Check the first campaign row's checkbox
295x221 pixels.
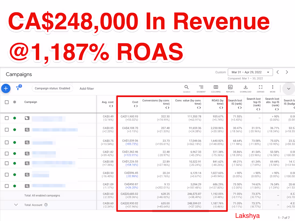7,118
